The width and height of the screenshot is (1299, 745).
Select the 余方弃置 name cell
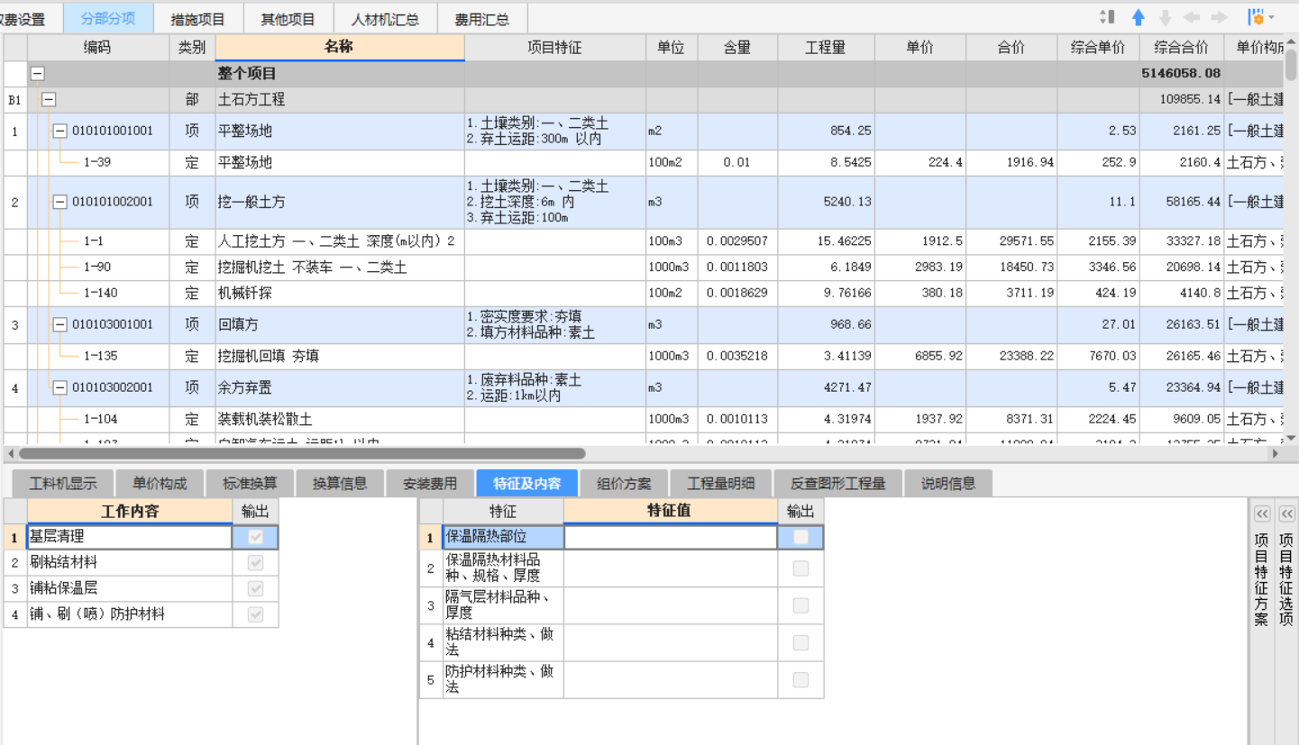coord(340,387)
